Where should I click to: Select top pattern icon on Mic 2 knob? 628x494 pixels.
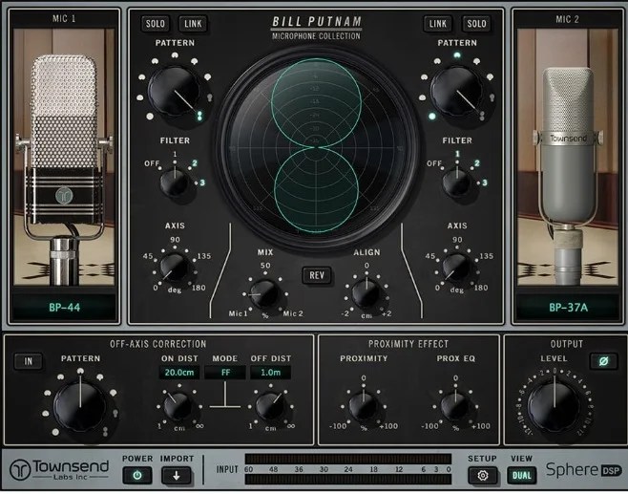457,55
